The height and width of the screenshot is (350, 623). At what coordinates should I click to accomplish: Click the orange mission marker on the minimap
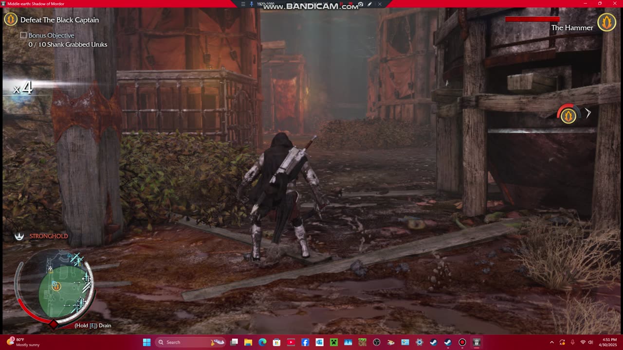(56, 286)
